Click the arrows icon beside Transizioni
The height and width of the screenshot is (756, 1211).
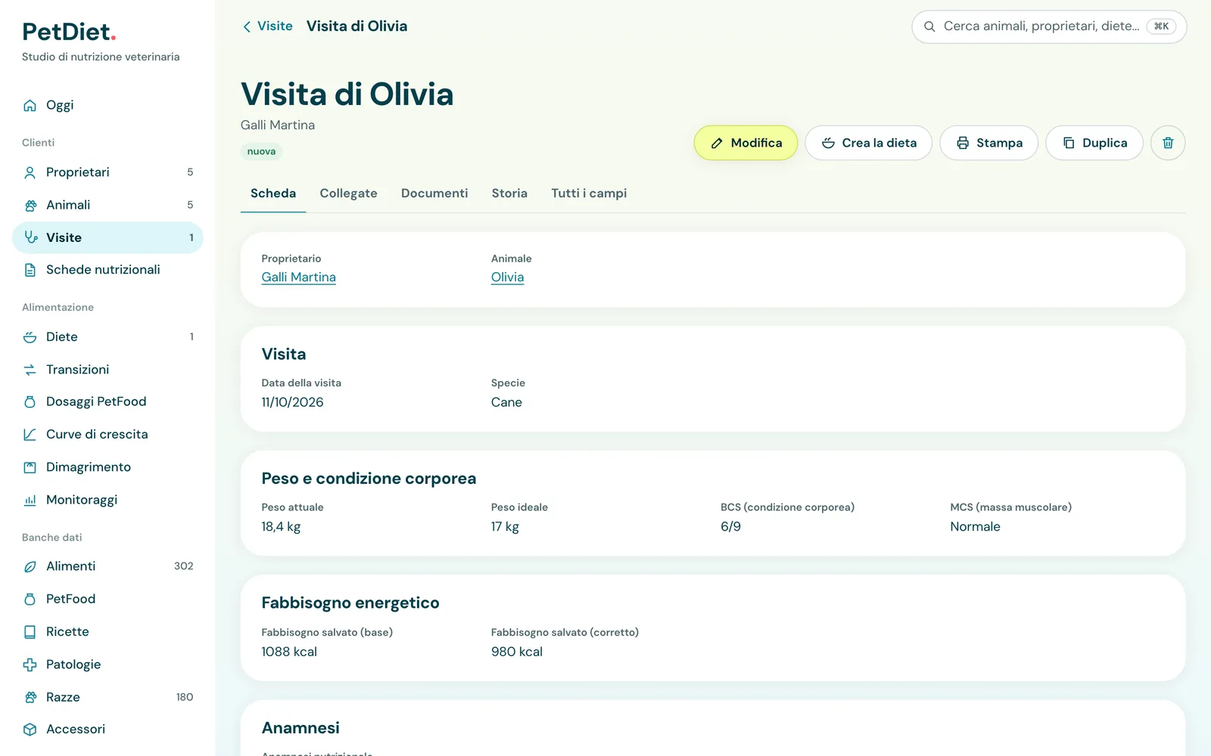[30, 370]
